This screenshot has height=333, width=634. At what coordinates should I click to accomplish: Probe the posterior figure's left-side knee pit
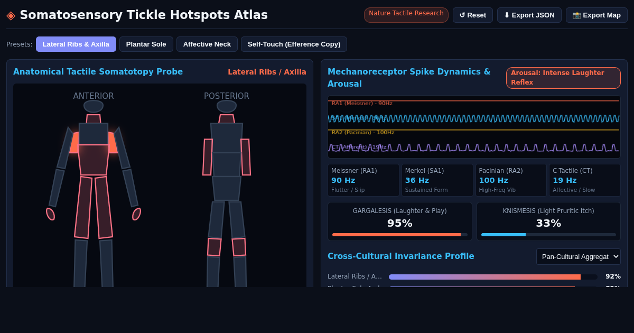[x=214, y=247]
